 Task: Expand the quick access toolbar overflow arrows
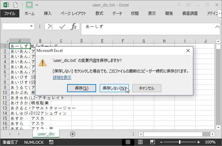point(37,5)
